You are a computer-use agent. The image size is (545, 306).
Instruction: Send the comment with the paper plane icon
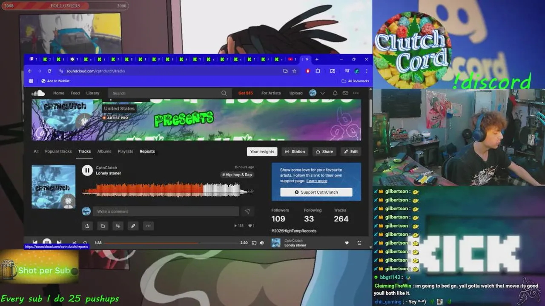247,211
